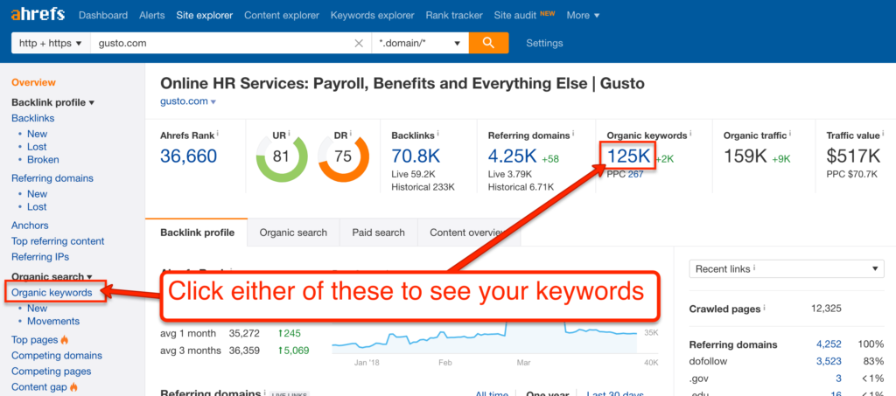Click the info icon beside UR
Image resolution: width=896 pixels, height=396 pixels.
pyautogui.click(x=289, y=135)
